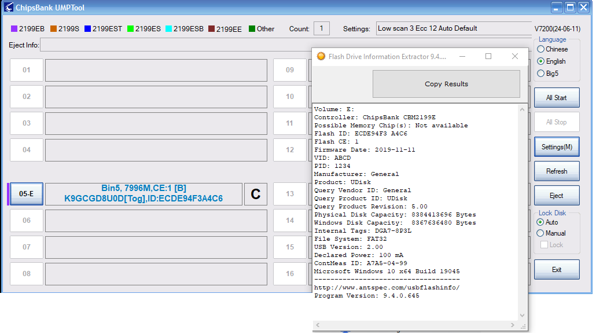Screen dimensions: 607x334
Task: Click port 01 button
Action: [26, 70]
